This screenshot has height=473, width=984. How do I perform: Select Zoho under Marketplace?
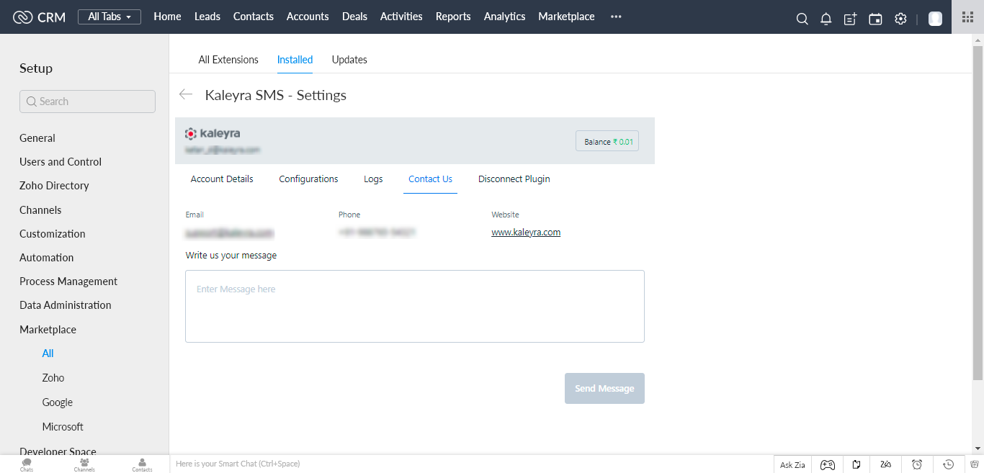tap(53, 377)
